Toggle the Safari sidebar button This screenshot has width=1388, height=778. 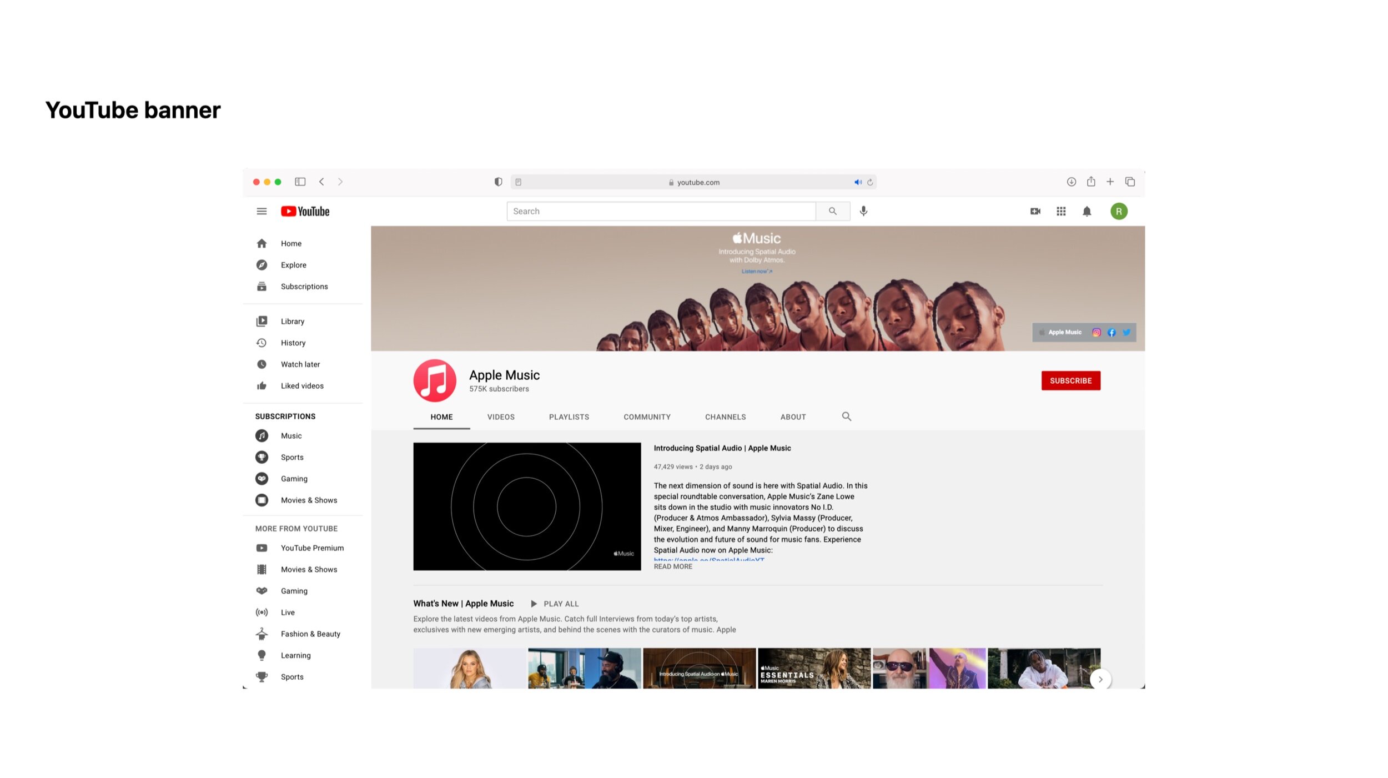[300, 182]
